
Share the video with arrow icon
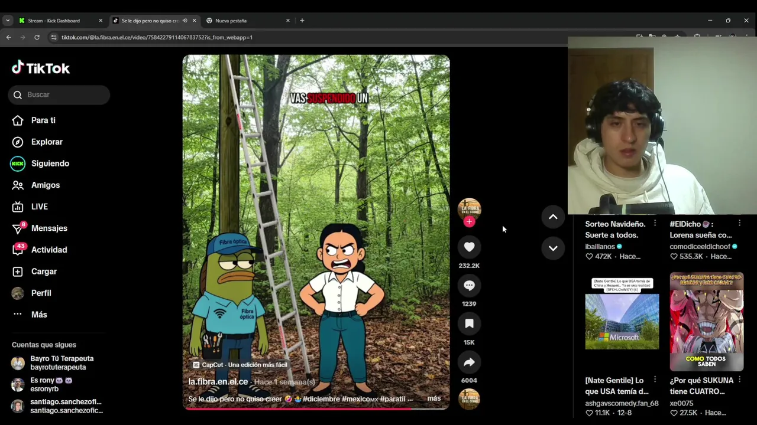pyautogui.click(x=469, y=362)
